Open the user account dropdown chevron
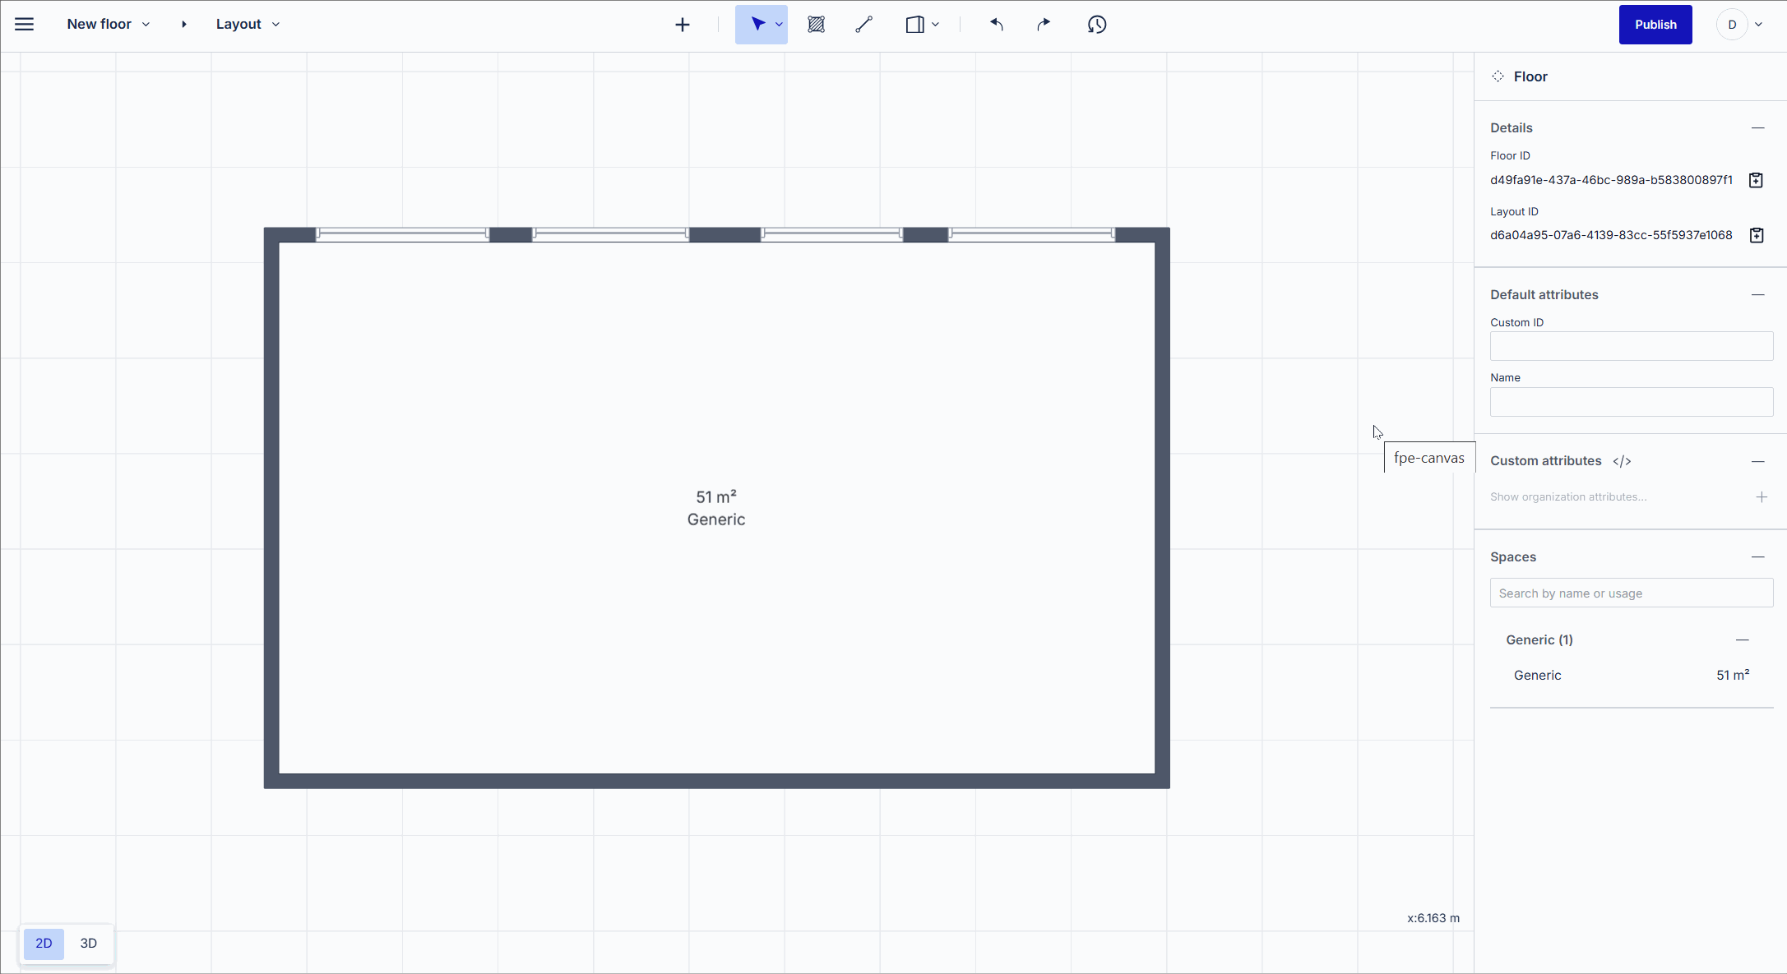The image size is (1787, 974). (x=1758, y=25)
